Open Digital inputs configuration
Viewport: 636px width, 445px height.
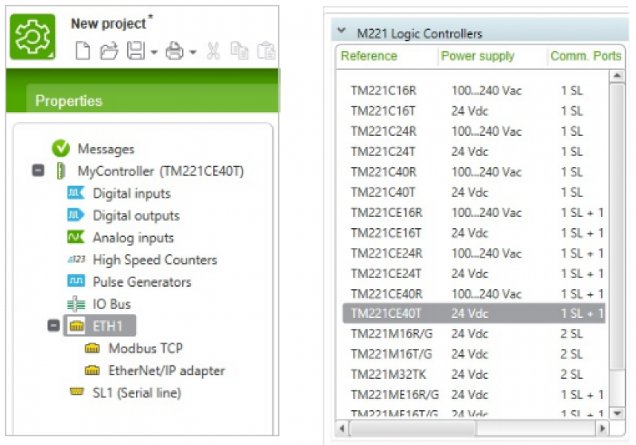pyautogui.click(x=132, y=193)
